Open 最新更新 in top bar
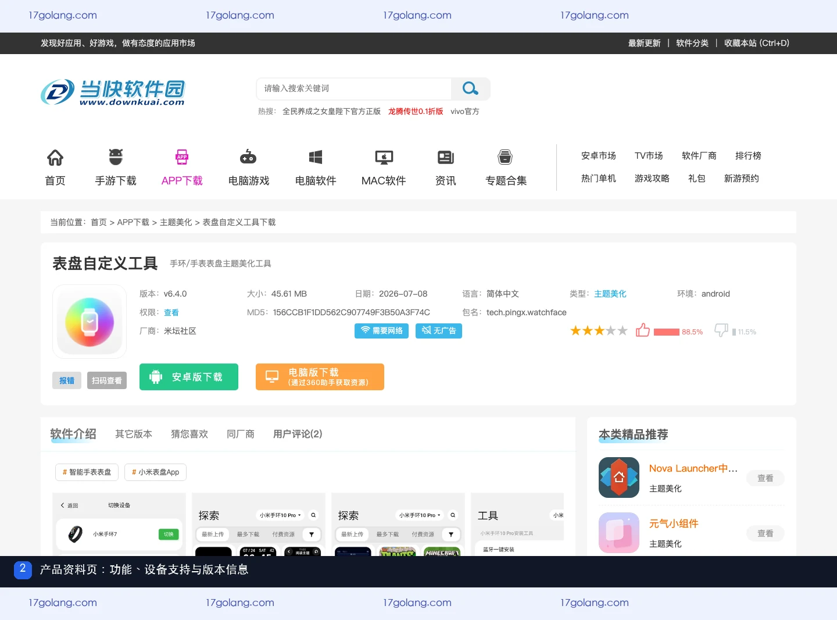837x620 pixels. point(644,43)
